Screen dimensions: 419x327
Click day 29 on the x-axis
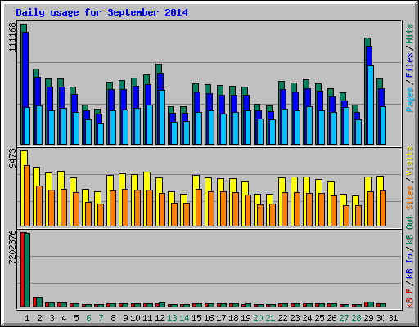[x=368, y=318]
